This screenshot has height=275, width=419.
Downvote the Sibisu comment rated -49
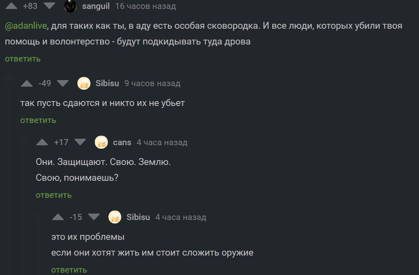(63, 83)
